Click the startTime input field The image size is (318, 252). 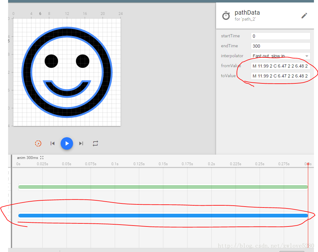coord(280,36)
